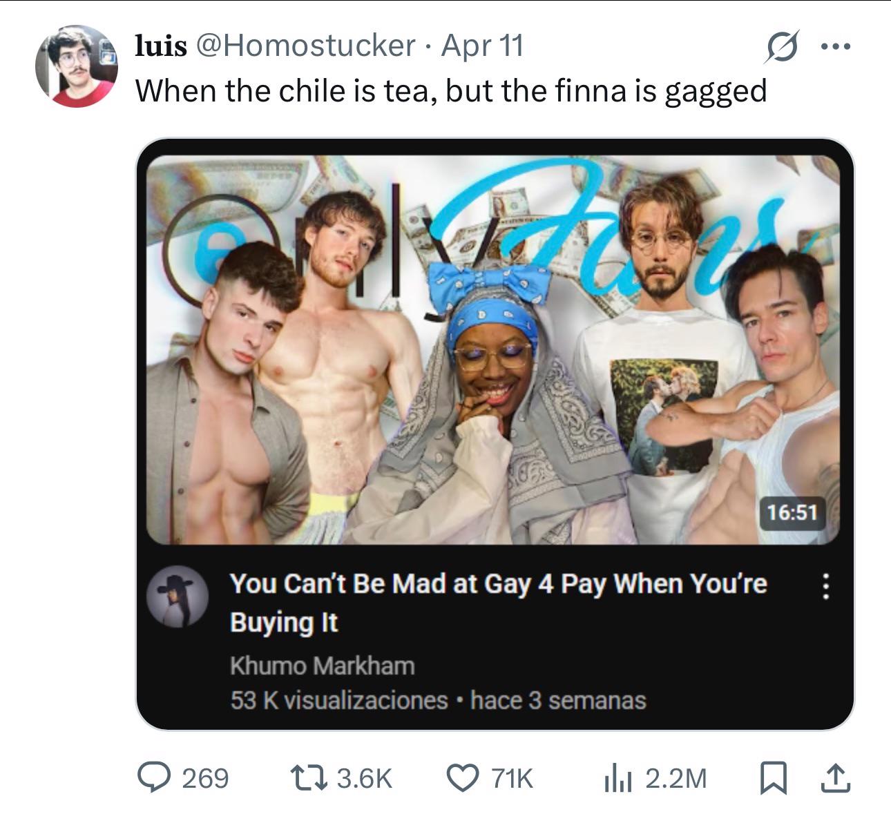This screenshot has width=891, height=814.
Task: Click the 53 K visualizaciones metadata line
Action: pyautogui.click(x=438, y=700)
